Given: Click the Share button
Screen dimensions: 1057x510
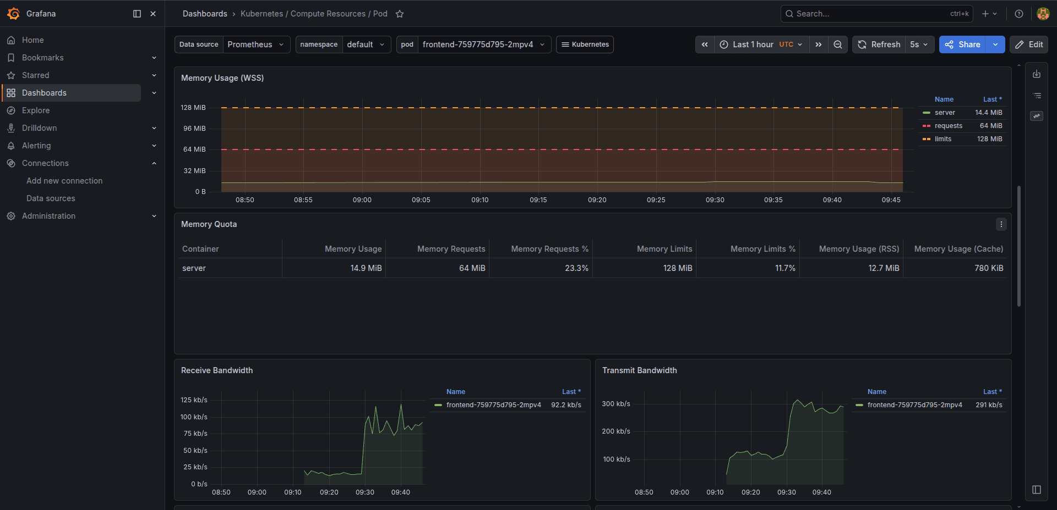Looking at the screenshot, I should click(x=962, y=45).
